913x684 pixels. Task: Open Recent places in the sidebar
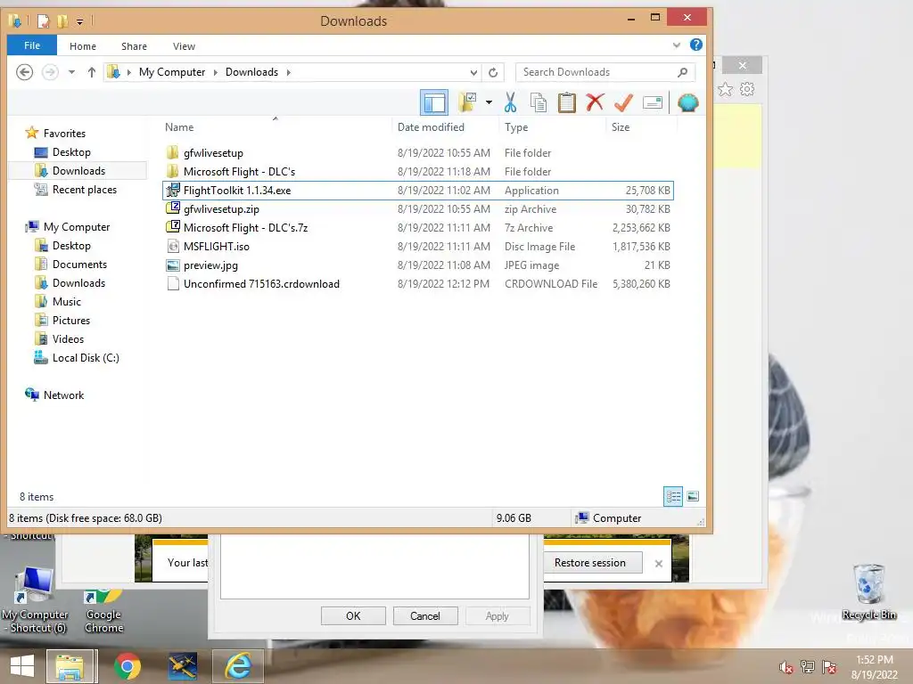click(x=85, y=190)
